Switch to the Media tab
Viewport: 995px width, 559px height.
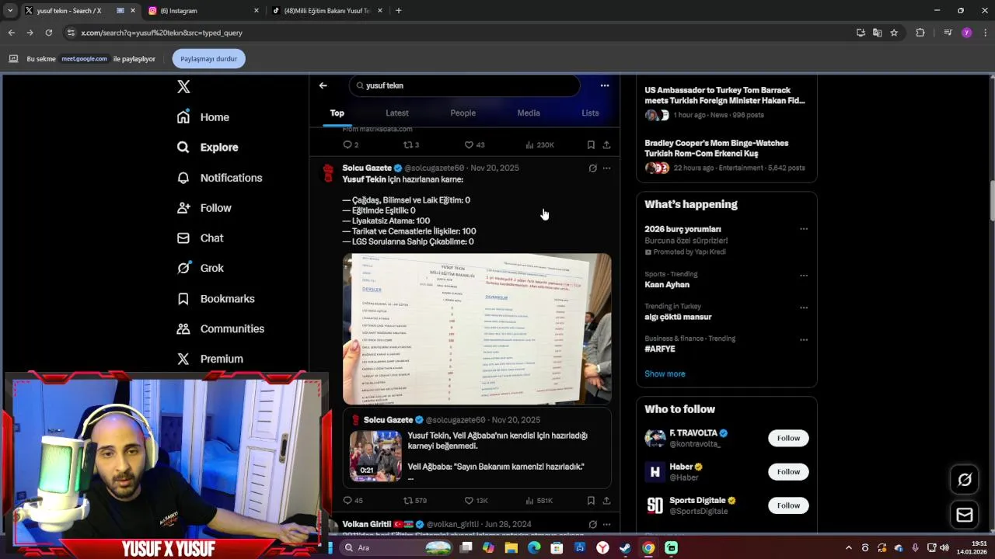tap(529, 113)
